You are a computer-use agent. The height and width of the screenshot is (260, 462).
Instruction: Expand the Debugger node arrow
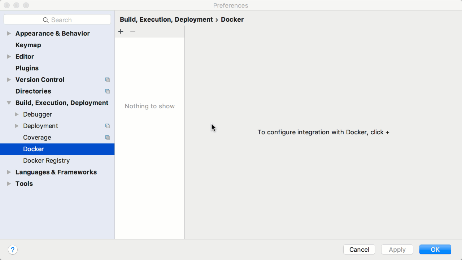coord(17,114)
